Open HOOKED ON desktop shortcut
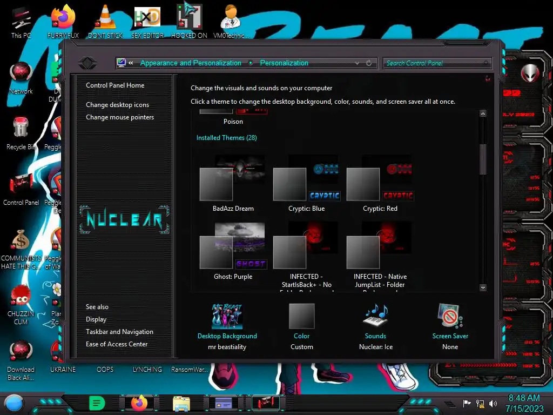The width and height of the screenshot is (553, 415). pos(189,22)
